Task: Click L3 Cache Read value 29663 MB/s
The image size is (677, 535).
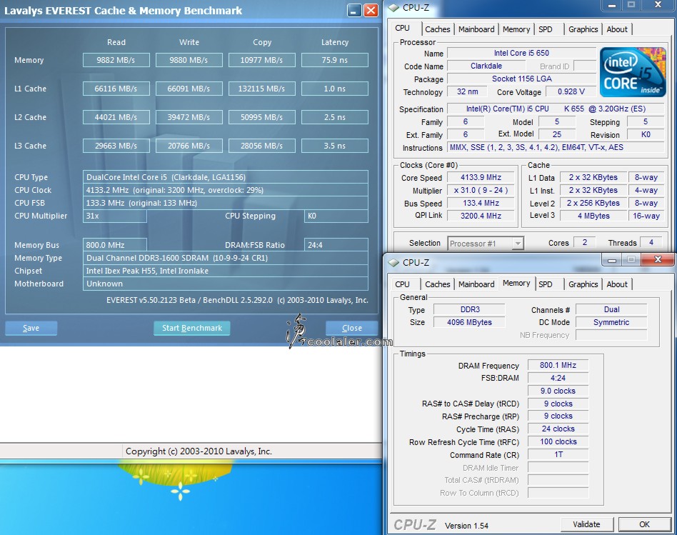Action: point(116,146)
